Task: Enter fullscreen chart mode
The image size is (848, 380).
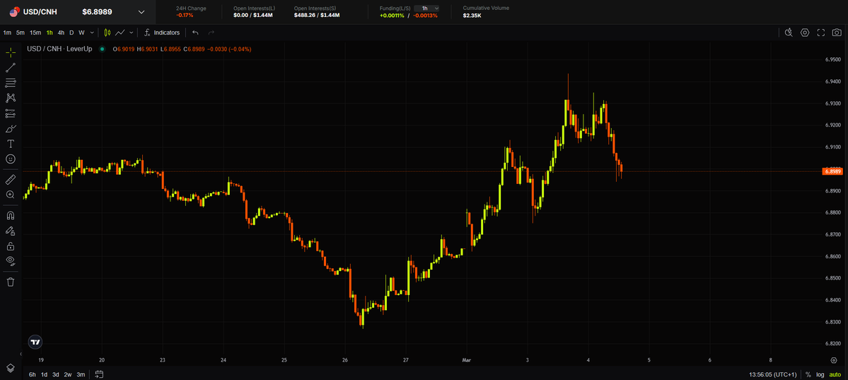Action: click(821, 33)
